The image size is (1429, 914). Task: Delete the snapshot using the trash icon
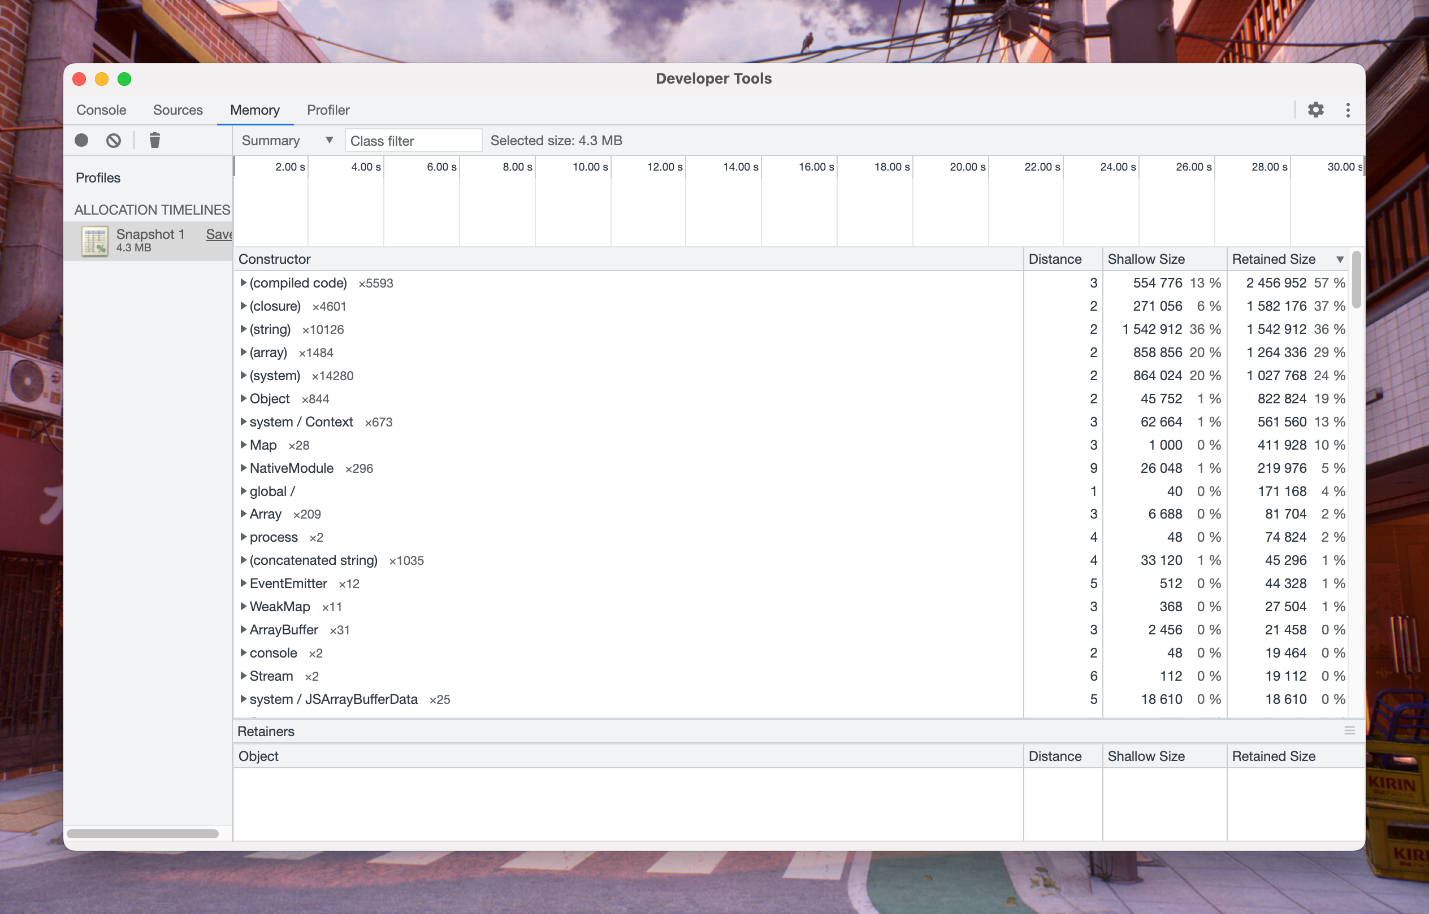[155, 140]
